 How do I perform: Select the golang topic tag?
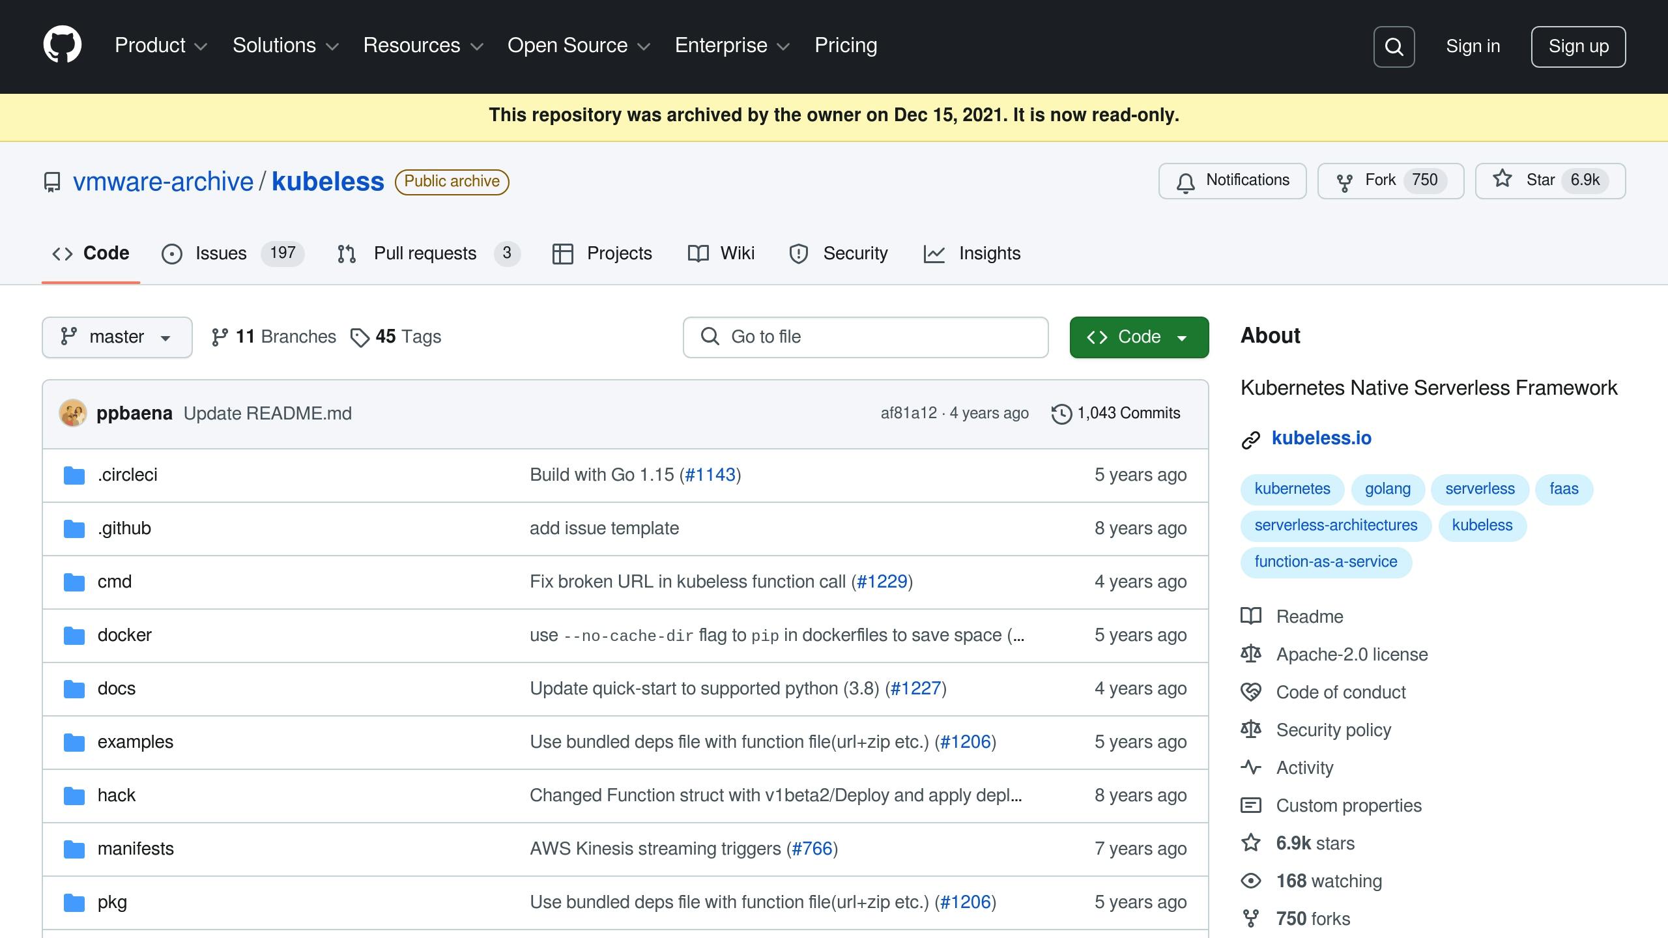1388,489
